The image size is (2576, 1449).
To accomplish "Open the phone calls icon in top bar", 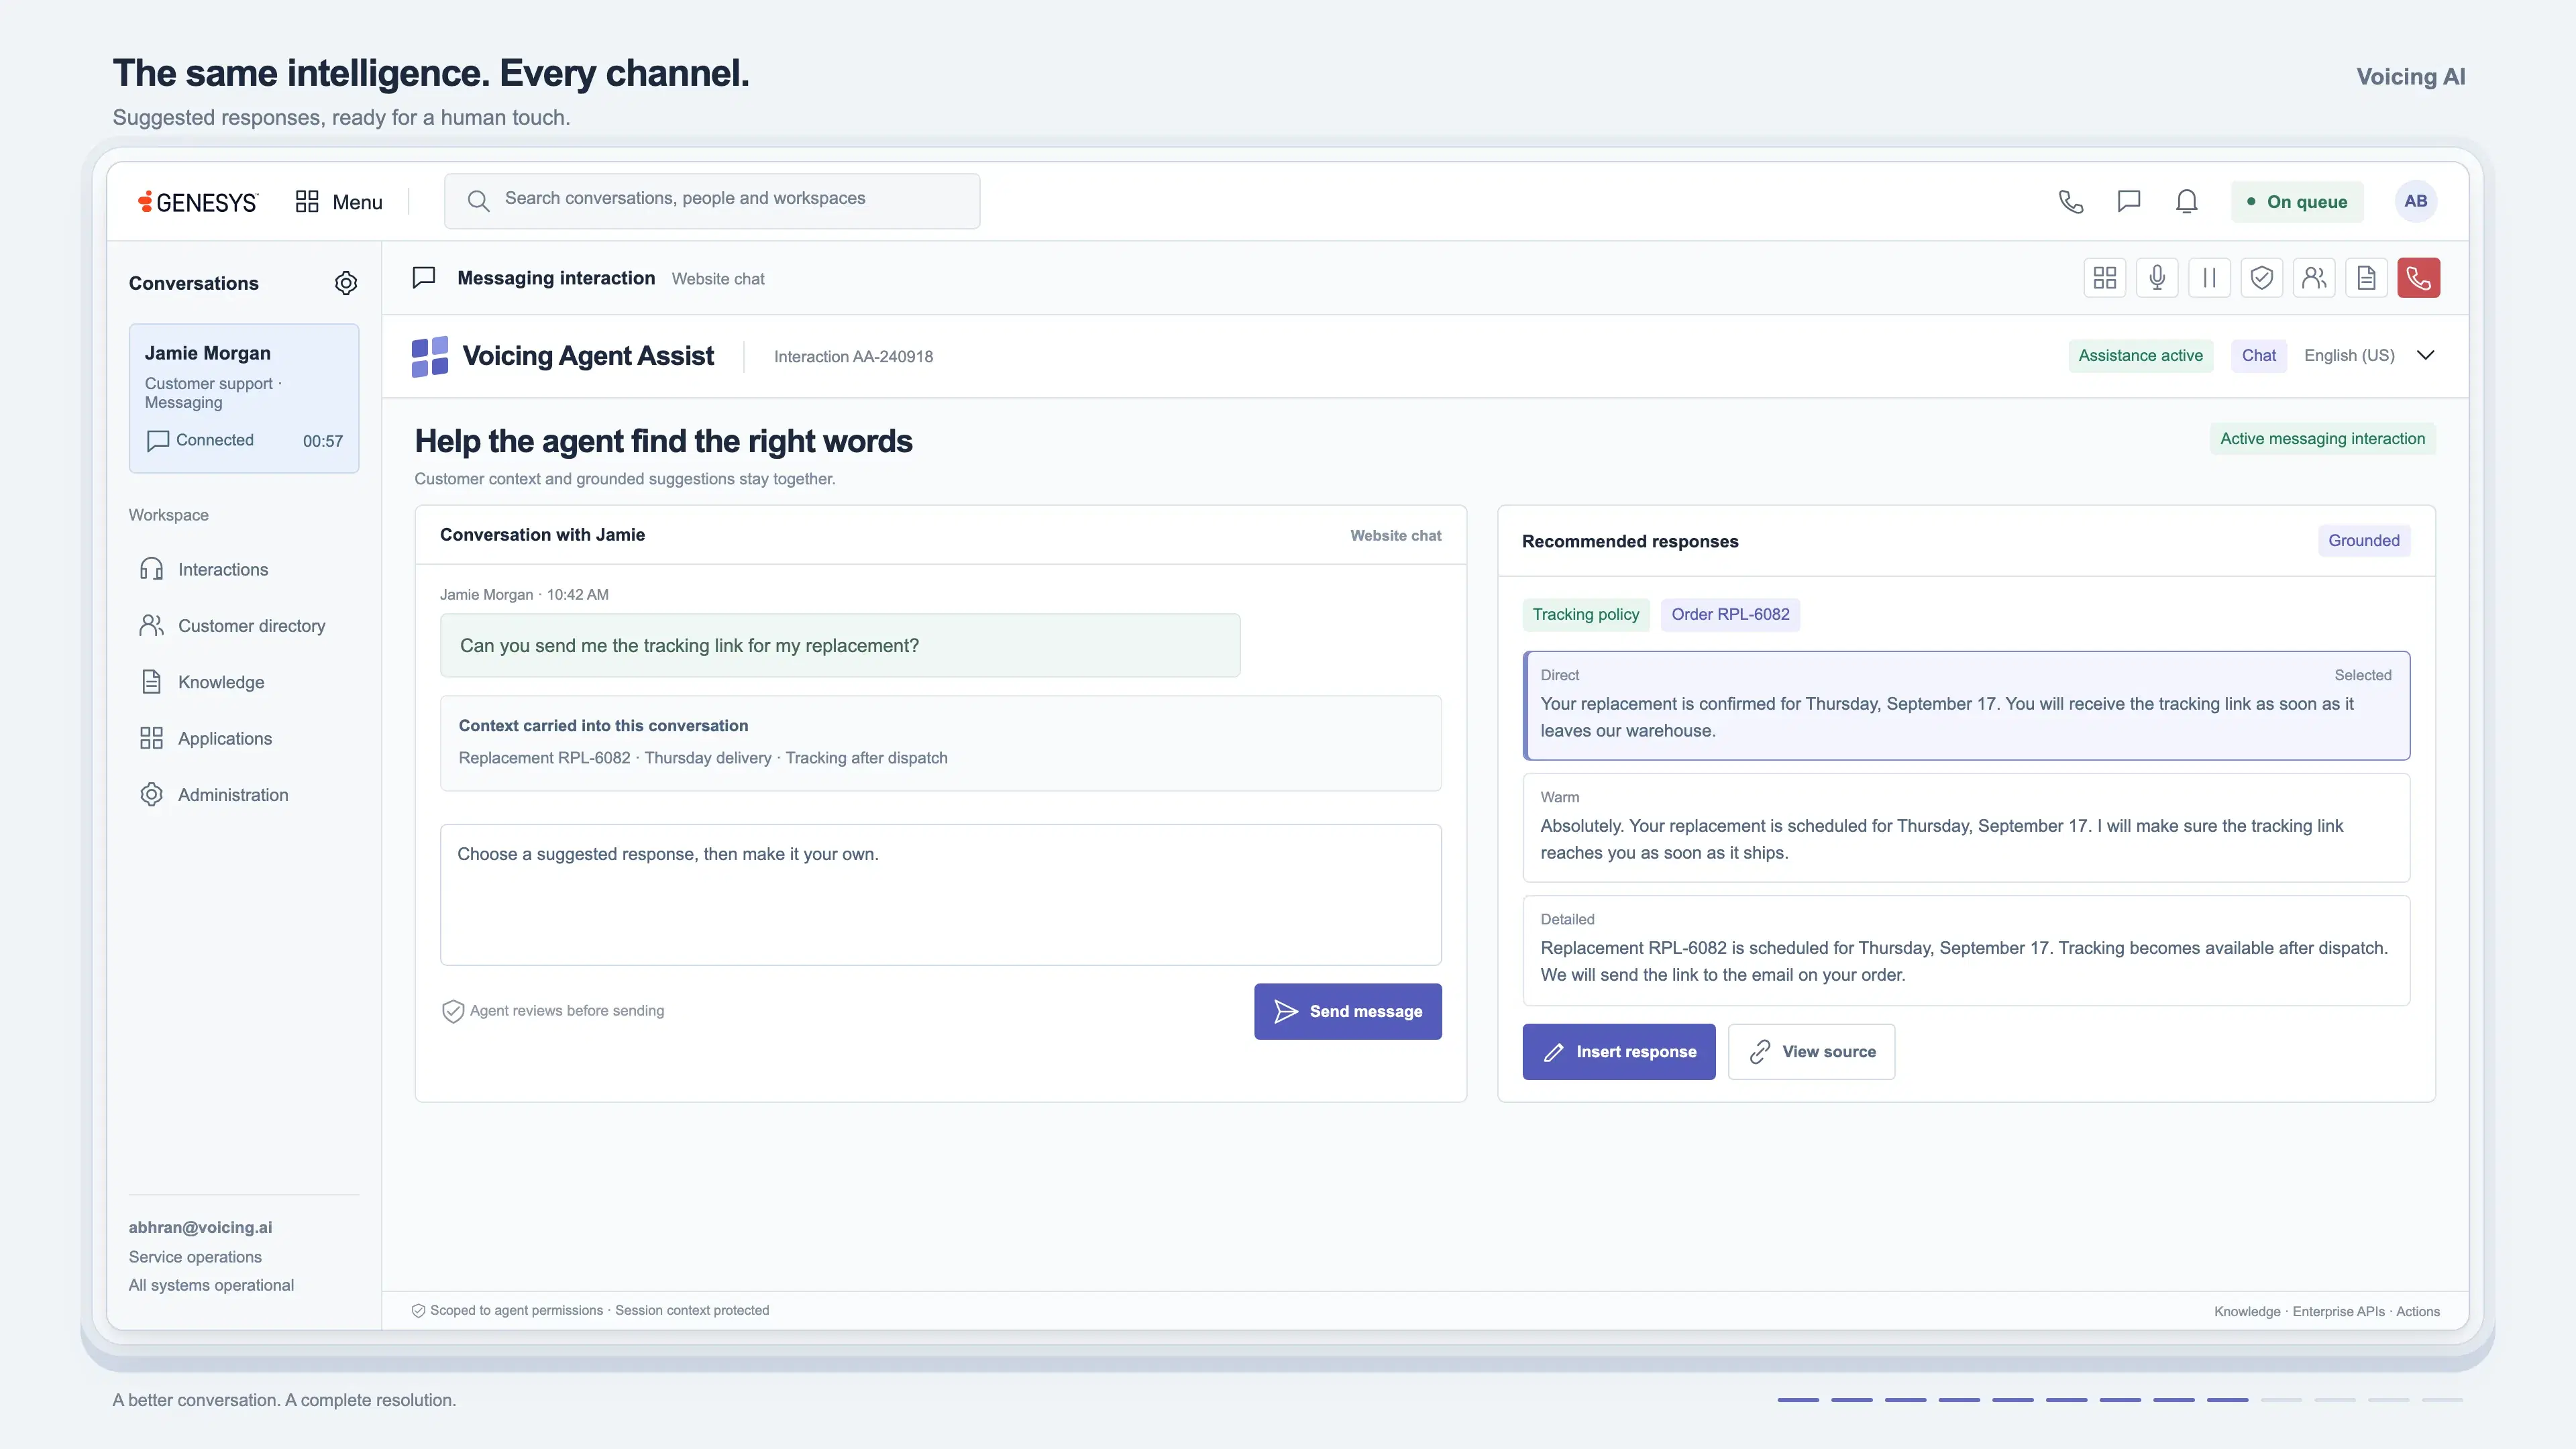I will tap(2071, 202).
